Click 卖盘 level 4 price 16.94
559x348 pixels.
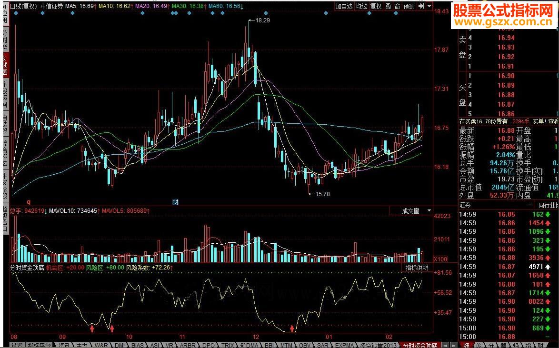[x=506, y=38]
